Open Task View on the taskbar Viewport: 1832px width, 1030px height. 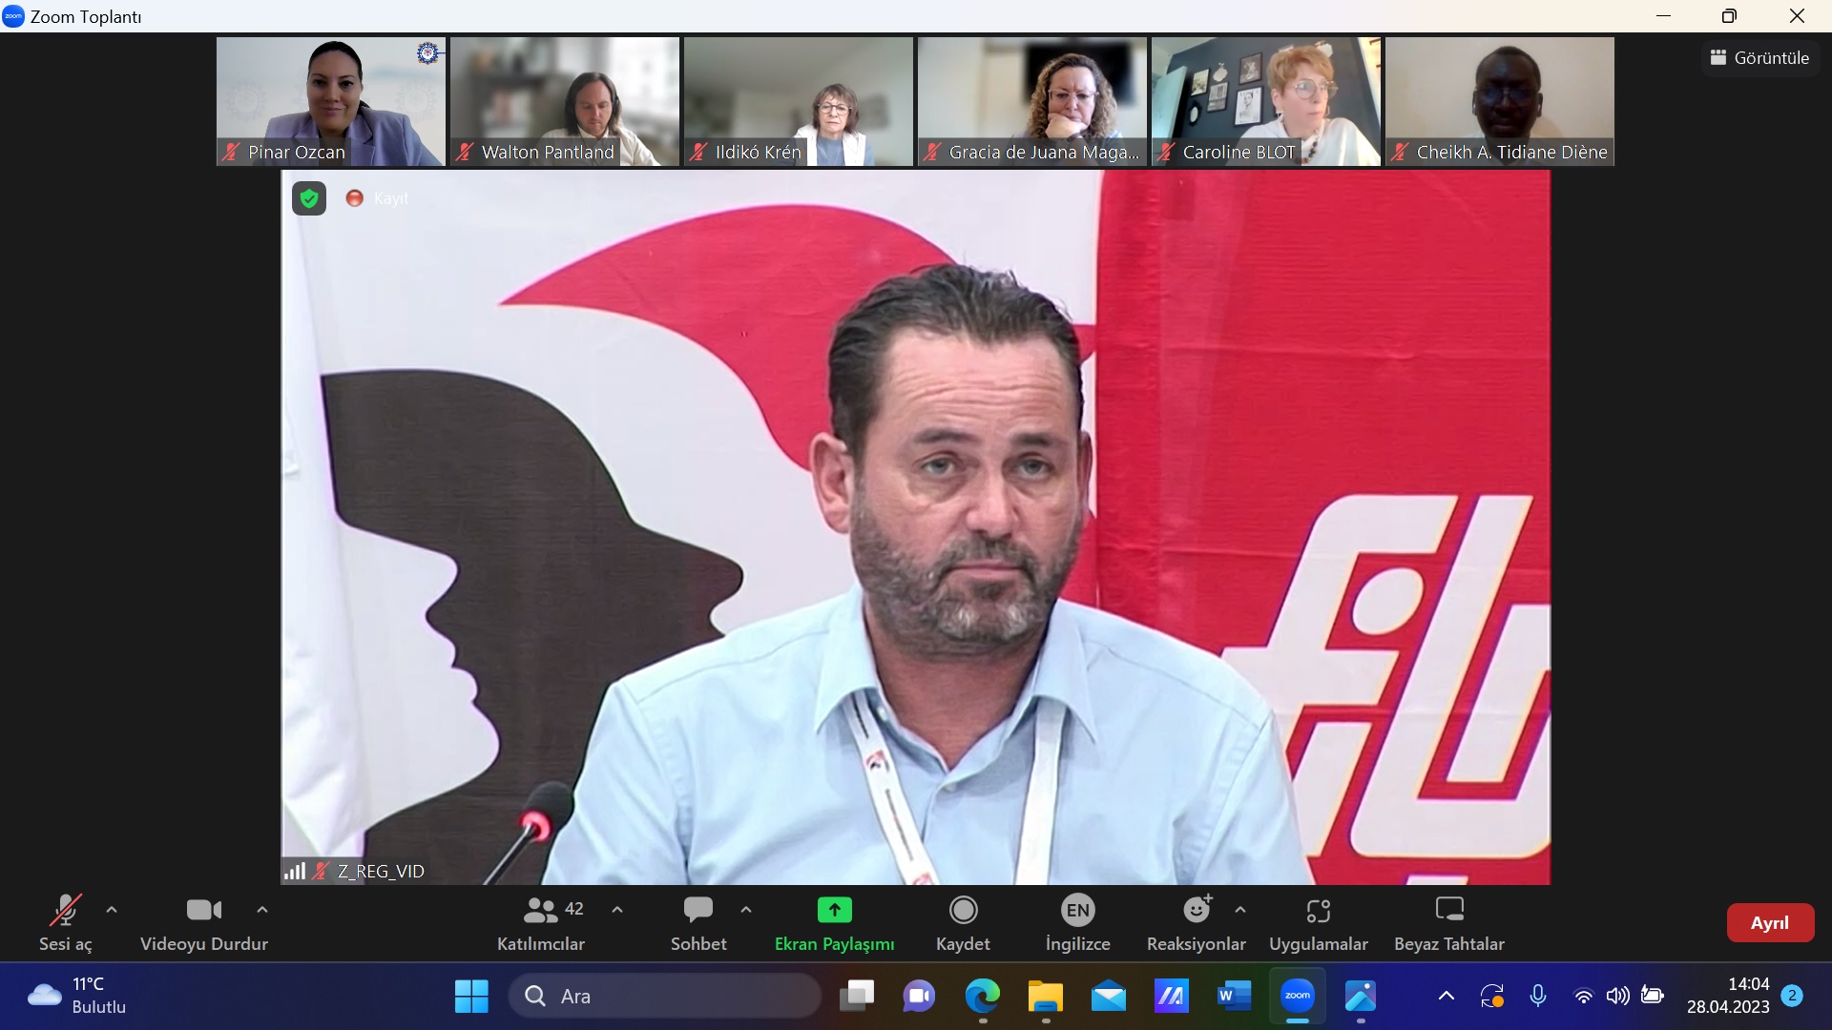point(857,996)
